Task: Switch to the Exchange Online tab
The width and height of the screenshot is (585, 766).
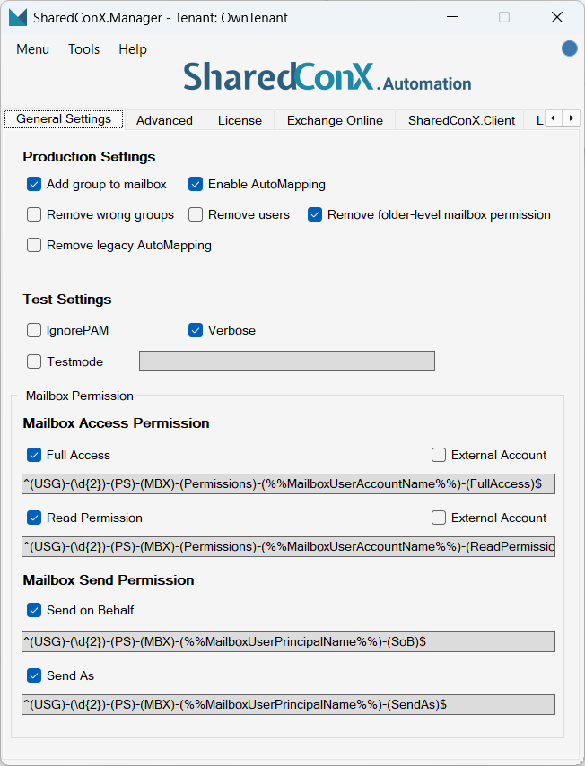Action: pos(335,120)
